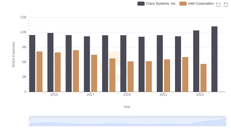
Task: Click the SG&A Expenses axis title
Action: [13, 55]
